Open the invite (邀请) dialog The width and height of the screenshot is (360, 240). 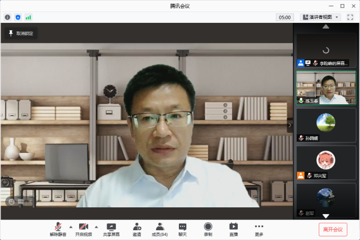point(137,229)
